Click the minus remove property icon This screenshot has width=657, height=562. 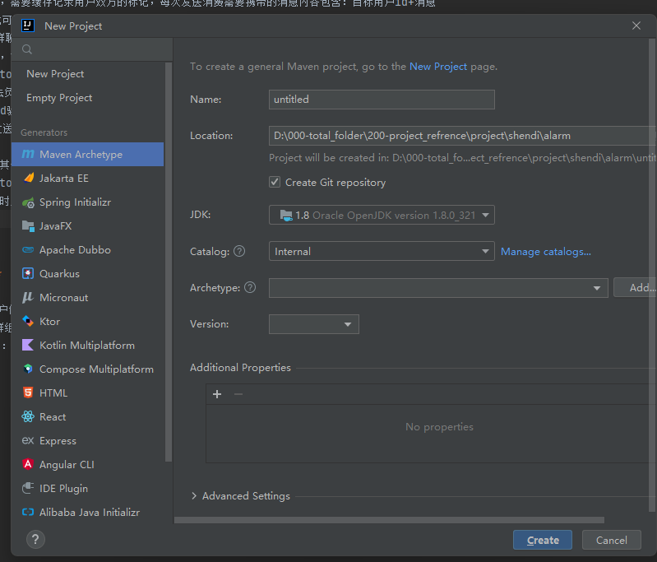click(238, 394)
